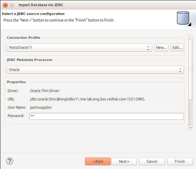Continue with the Next > button

tap(124, 161)
